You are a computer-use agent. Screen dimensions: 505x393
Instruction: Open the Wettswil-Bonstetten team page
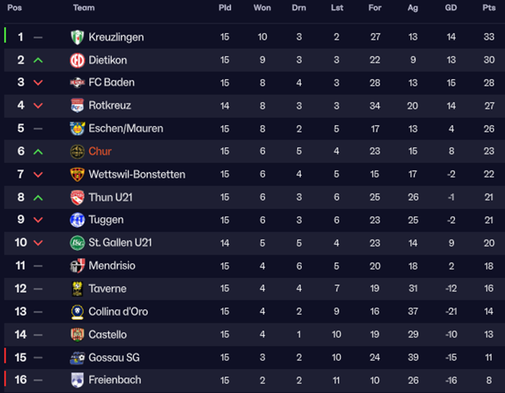click(137, 174)
